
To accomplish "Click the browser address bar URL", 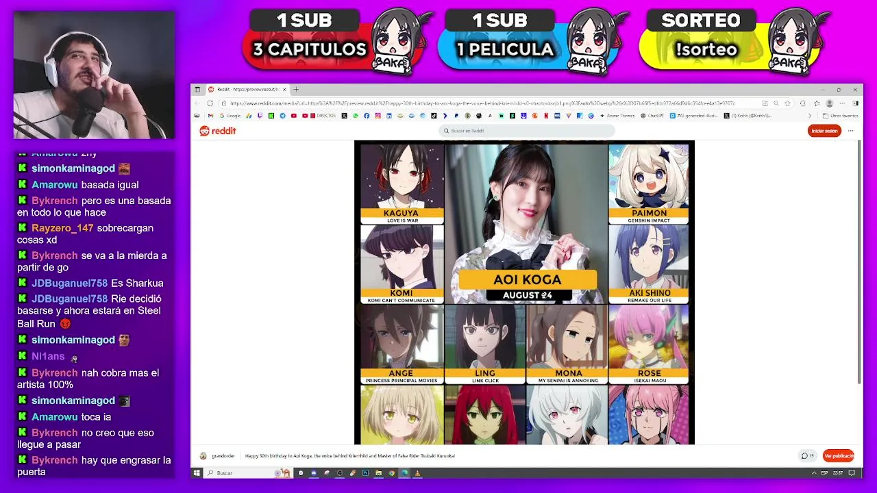I will [x=482, y=103].
